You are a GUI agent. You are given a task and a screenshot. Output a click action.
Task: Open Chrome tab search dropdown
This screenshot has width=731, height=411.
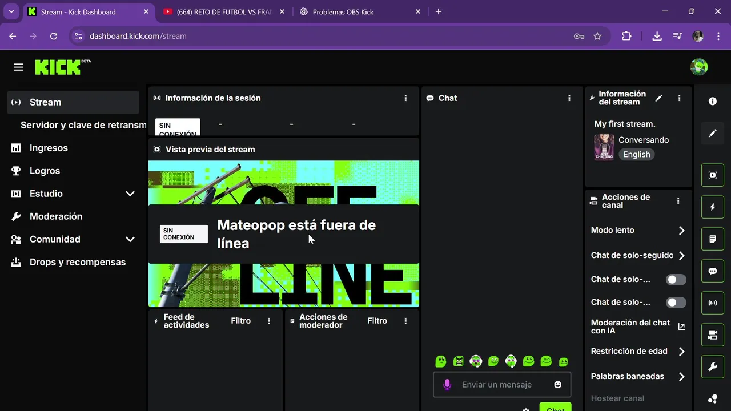pyautogui.click(x=11, y=11)
